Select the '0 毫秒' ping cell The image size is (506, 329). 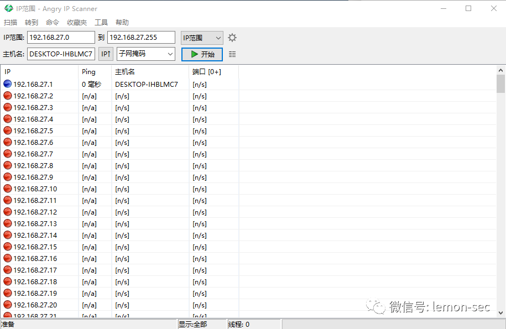coord(91,85)
